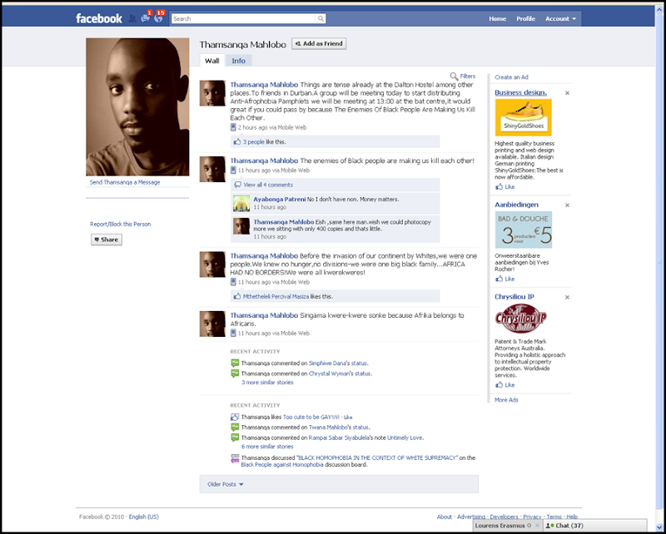Click discussion icon beside BLACK HOMOPHOBIA topic
The height and width of the screenshot is (534, 666).
click(x=235, y=458)
